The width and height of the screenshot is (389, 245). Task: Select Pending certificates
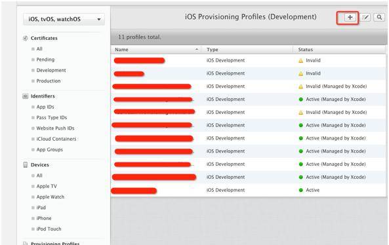[x=45, y=60]
